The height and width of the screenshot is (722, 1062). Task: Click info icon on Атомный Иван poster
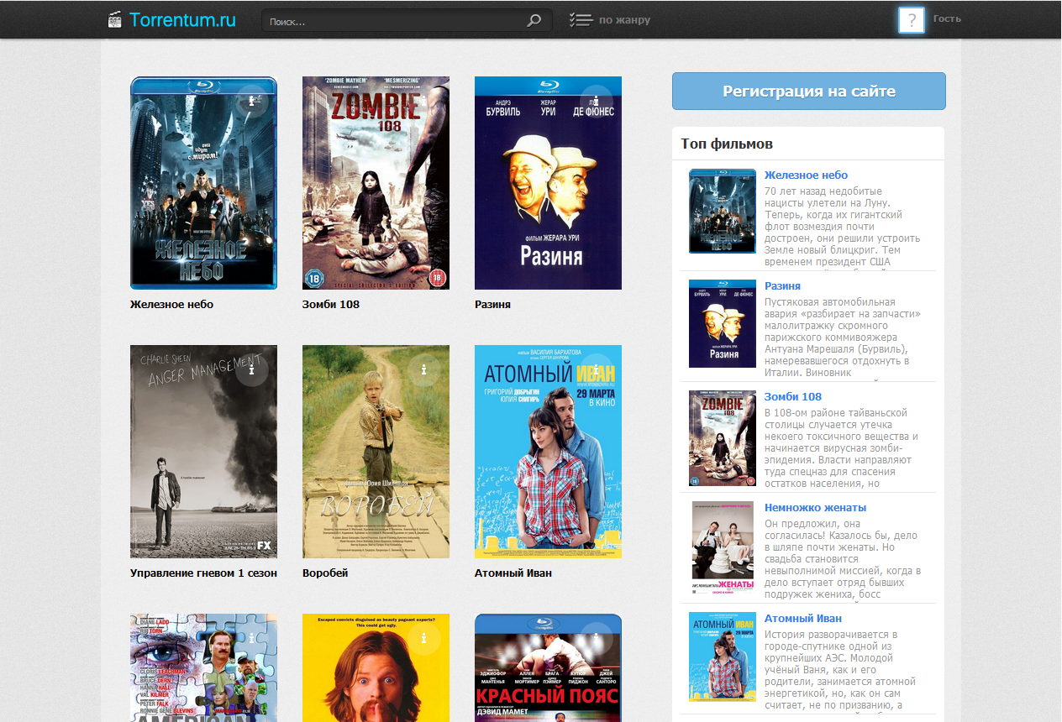[x=597, y=370]
